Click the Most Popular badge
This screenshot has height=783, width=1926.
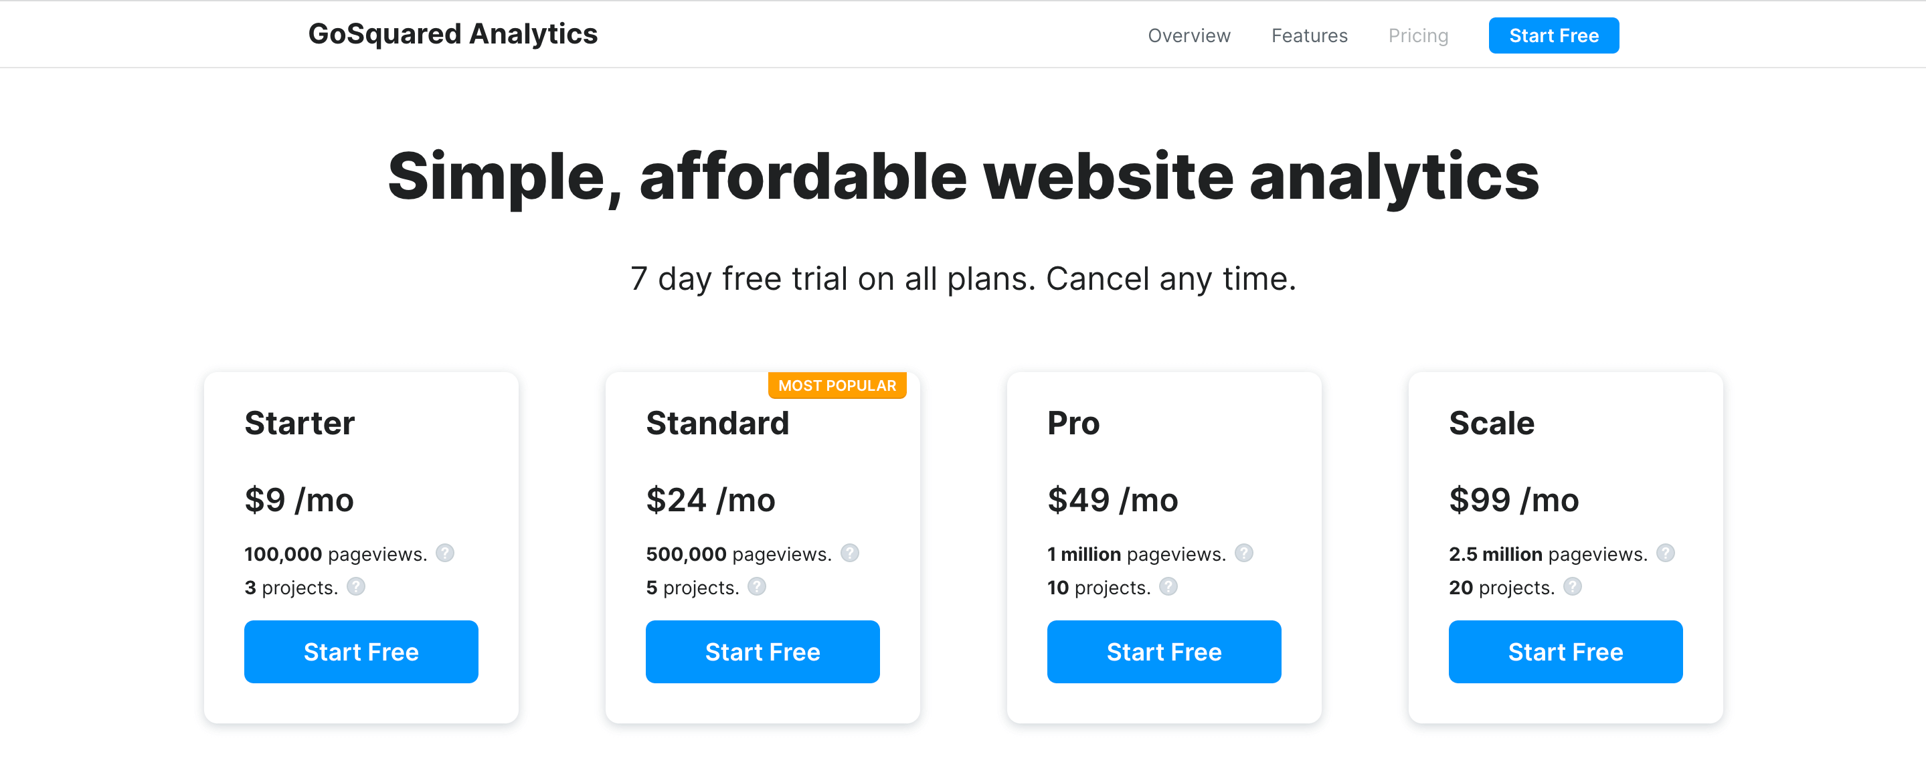pyautogui.click(x=837, y=385)
